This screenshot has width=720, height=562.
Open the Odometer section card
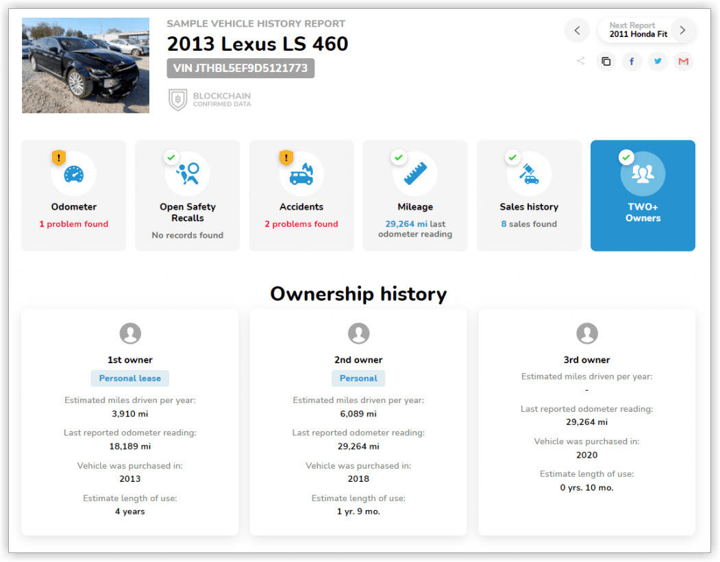74,196
